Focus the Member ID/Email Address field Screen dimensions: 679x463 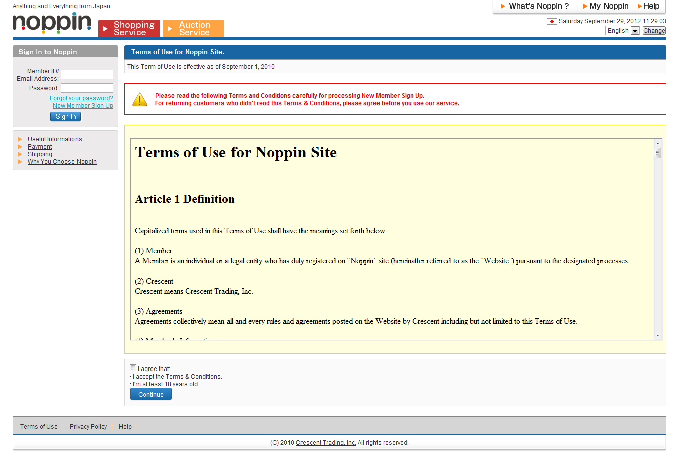click(x=87, y=75)
